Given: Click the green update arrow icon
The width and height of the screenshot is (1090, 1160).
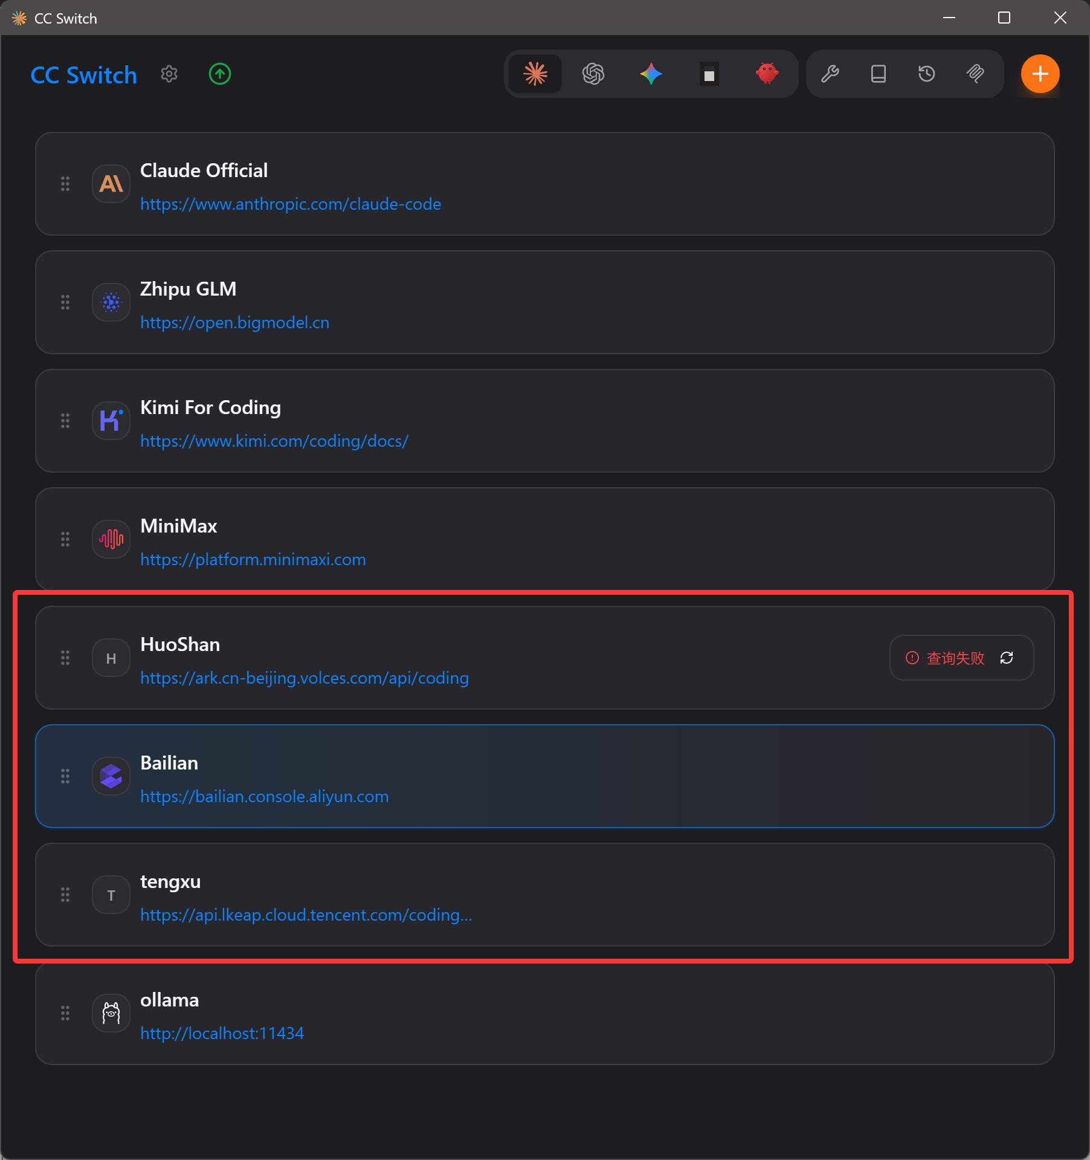Looking at the screenshot, I should pyautogui.click(x=220, y=74).
